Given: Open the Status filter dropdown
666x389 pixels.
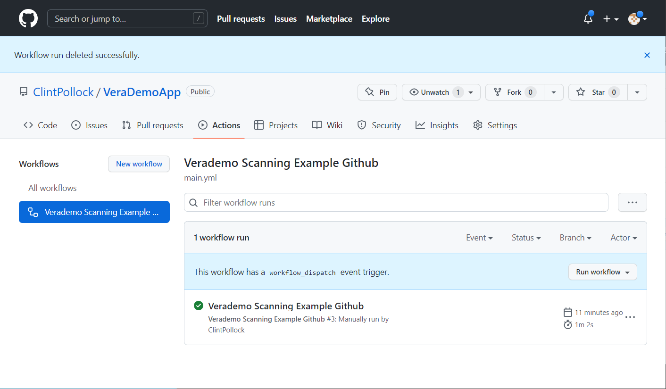Looking at the screenshot, I should pyautogui.click(x=526, y=238).
